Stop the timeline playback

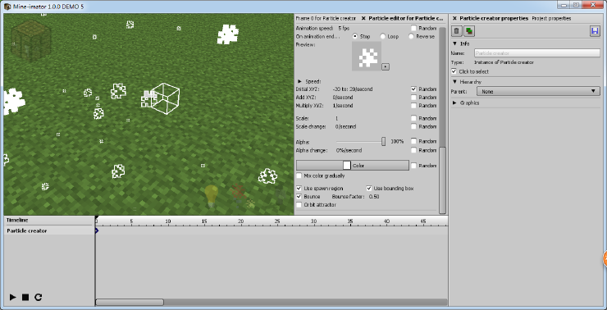[25, 297]
